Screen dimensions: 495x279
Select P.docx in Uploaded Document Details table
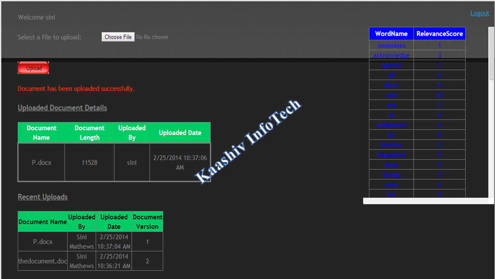pos(42,163)
